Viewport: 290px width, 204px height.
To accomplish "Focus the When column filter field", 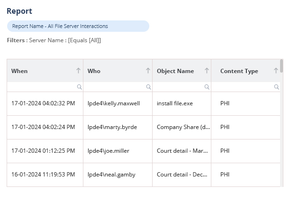I will pos(42,87).
